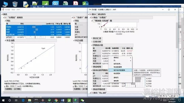The width and height of the screenshot is (184, 103).
Task: Choose '按列排序...' in the context menu
Action: click(x=120, y=64)
